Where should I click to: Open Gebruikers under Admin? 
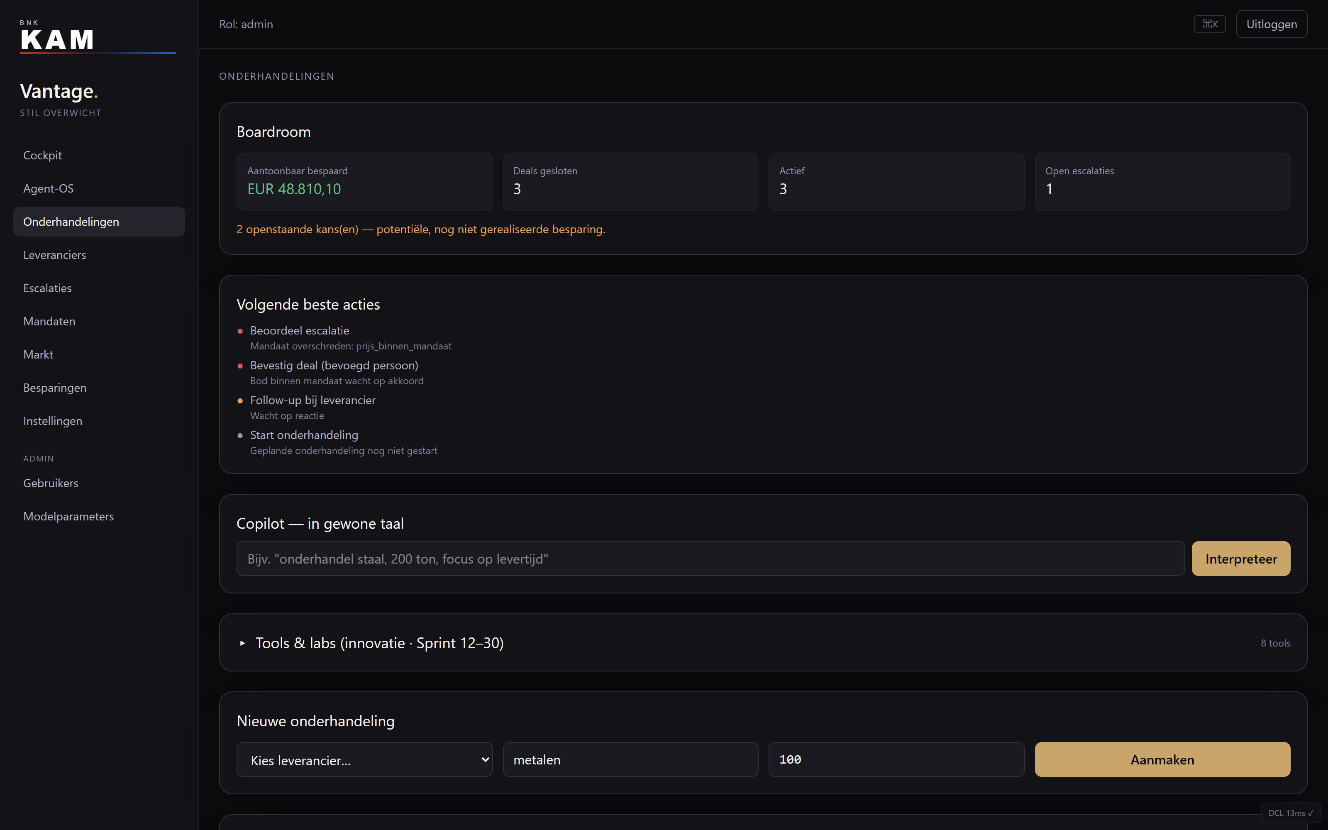99,483
